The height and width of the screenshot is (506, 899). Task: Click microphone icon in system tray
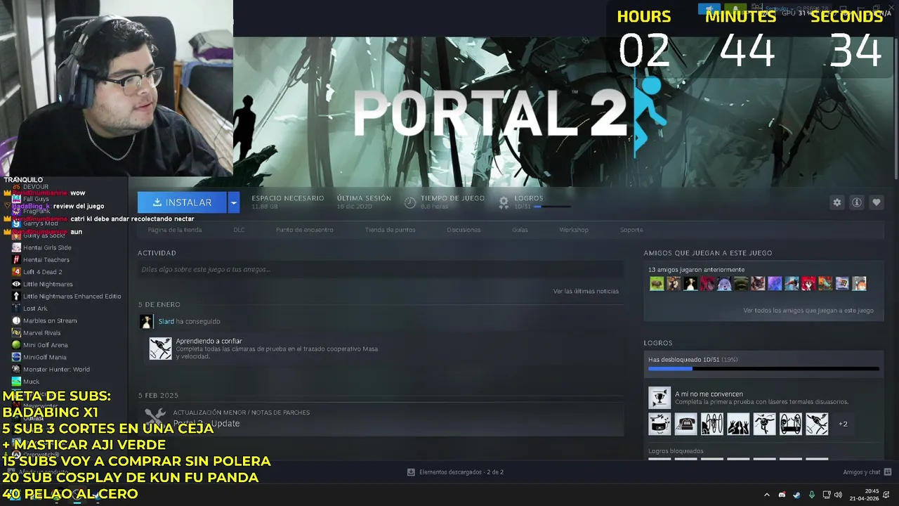pyautogui.click(x=812, y=495)
